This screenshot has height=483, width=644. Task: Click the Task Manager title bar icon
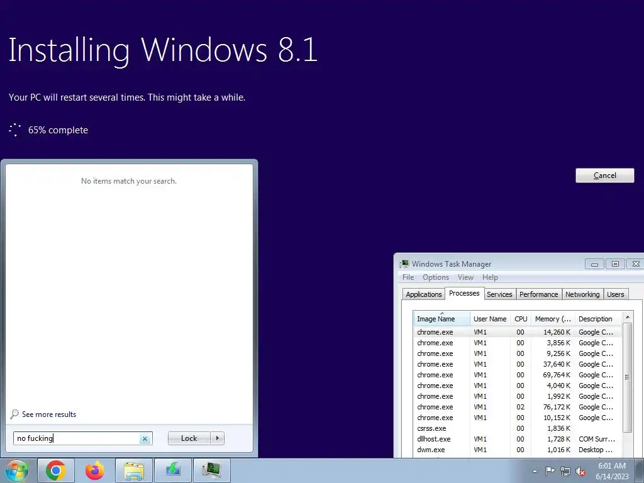[404, 264]
